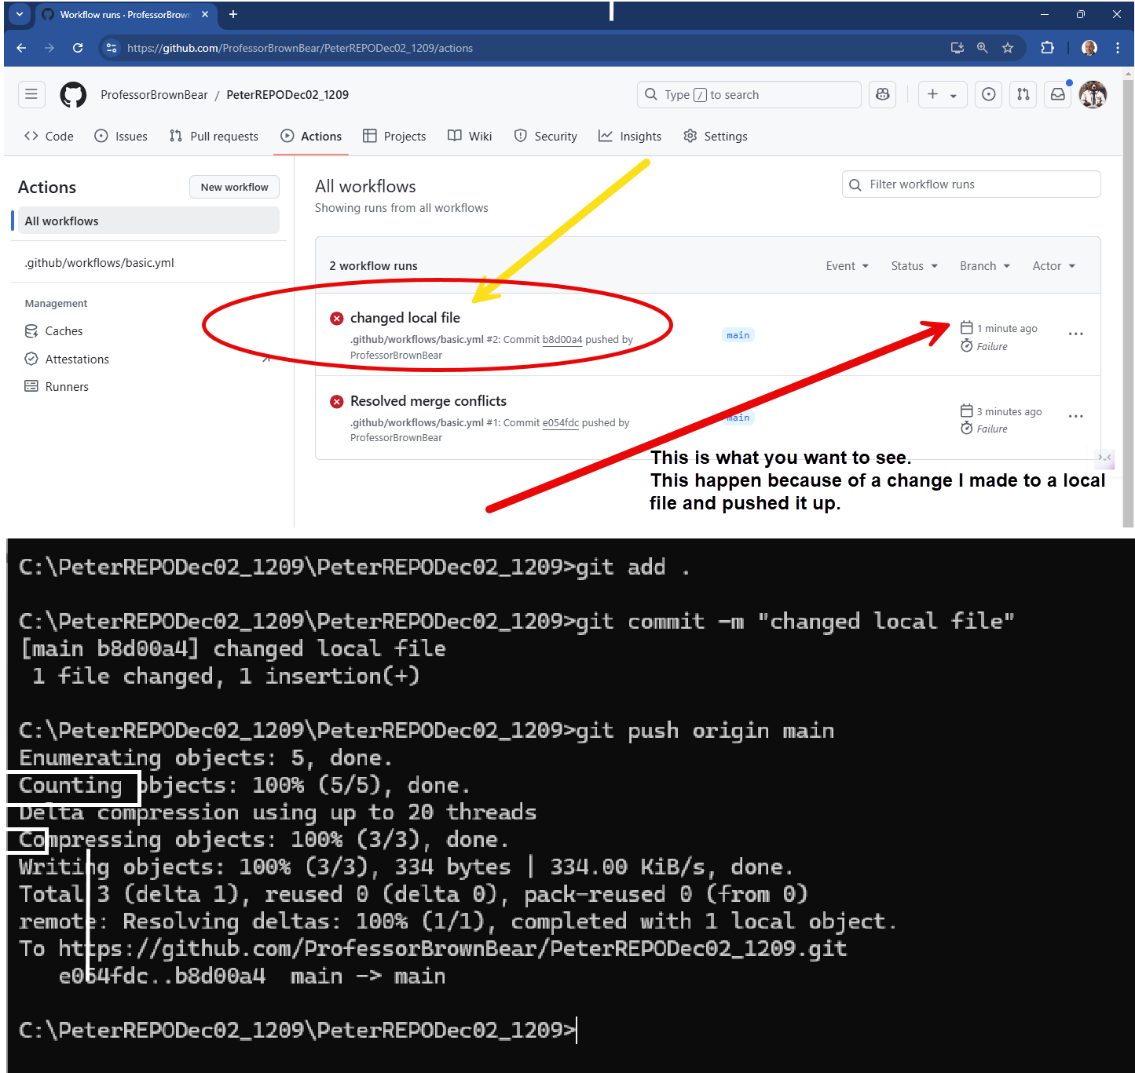Open the Copilot chat icon
The width and height of the screenshot is (1135, 1073).
click(883, 94)
